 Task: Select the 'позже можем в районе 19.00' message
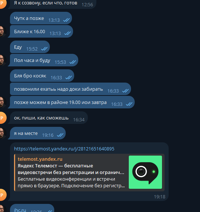(x=71, y=102)
